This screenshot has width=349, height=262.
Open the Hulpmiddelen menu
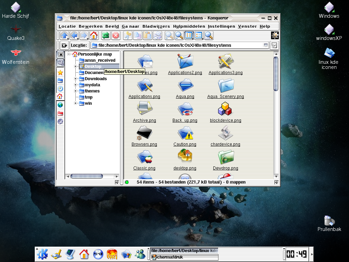[x=189, y=26]
